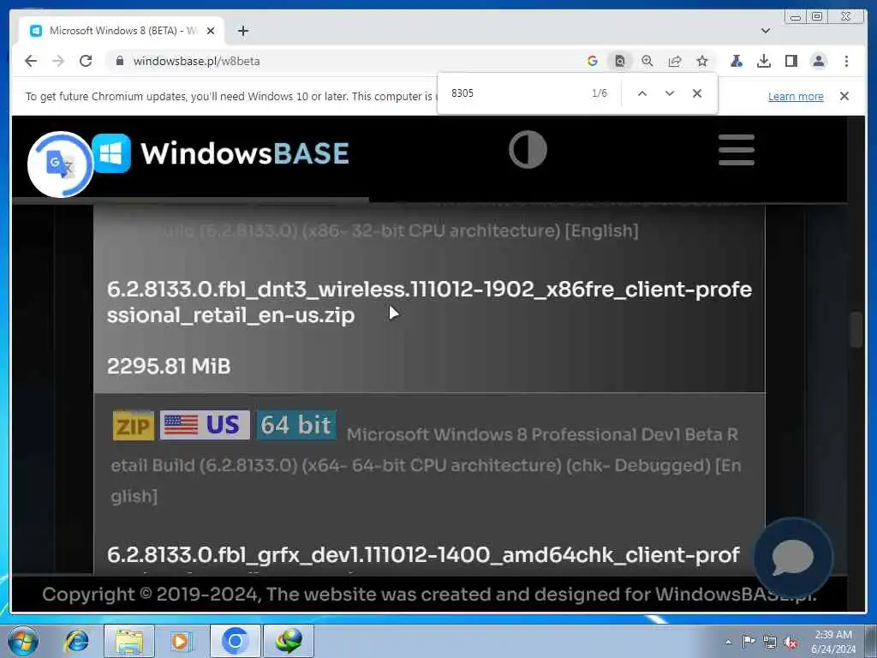The width and height of the screenshot is (877, 658).
Task: Open the profile avatar menu
Action: point(818,61)
